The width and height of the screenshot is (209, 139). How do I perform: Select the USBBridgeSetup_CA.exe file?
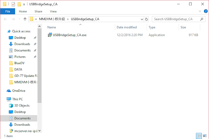click(70, 35)
